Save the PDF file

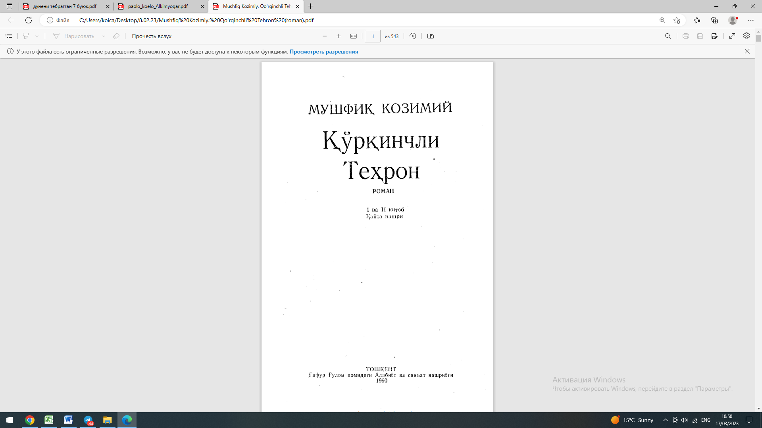click(700, 36)
